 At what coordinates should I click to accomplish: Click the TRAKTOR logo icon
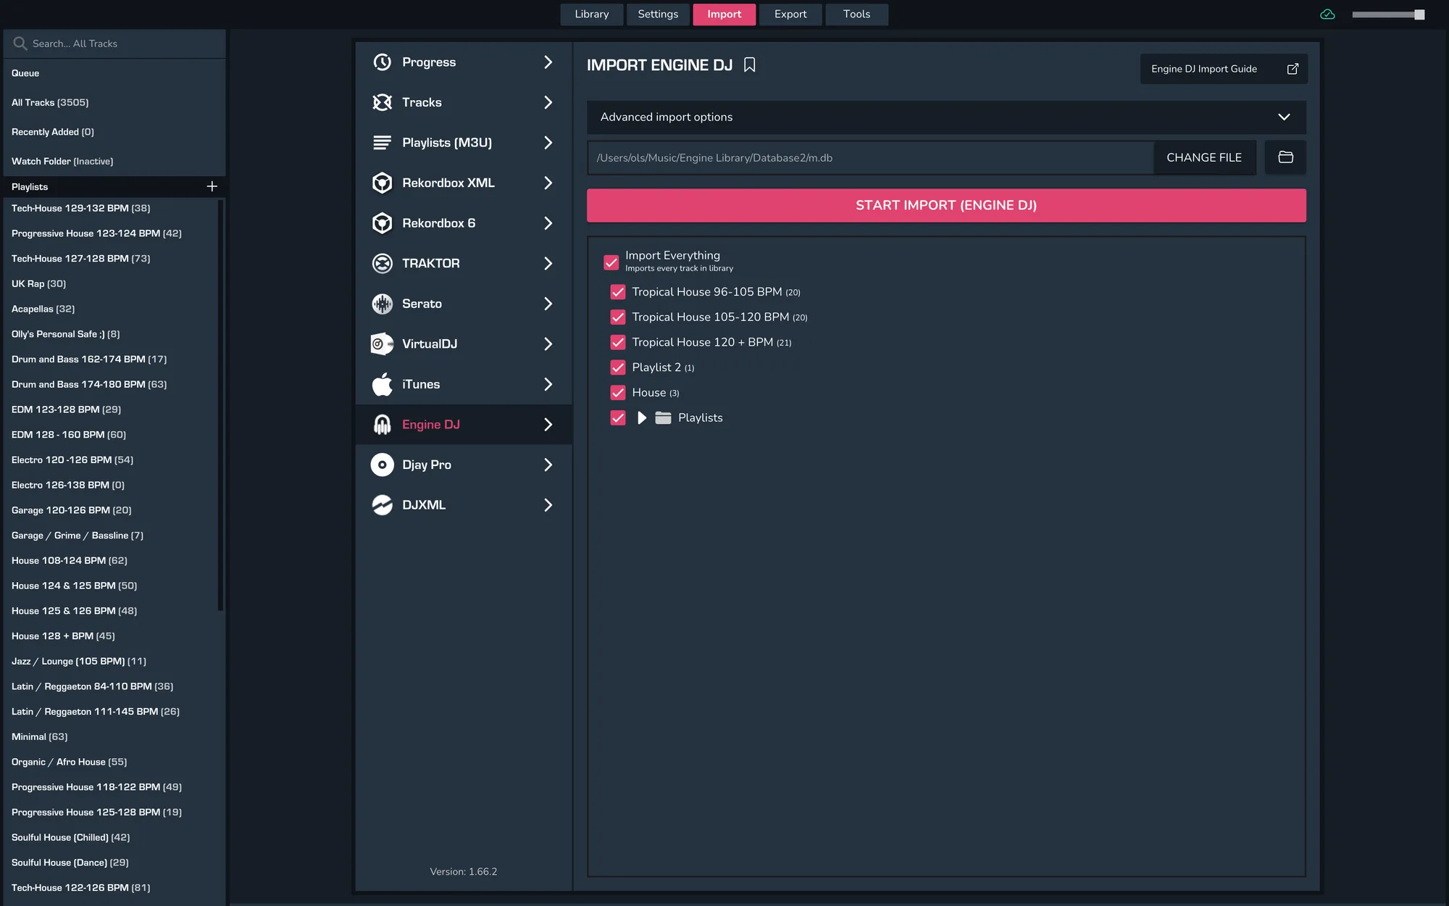pyautogui.click(x=382, y=263)
